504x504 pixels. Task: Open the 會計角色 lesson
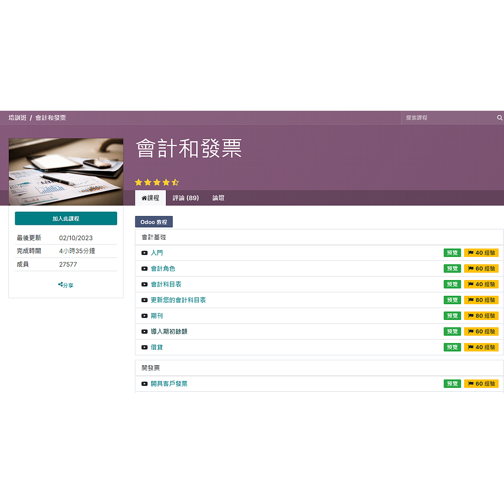(163, 269)
